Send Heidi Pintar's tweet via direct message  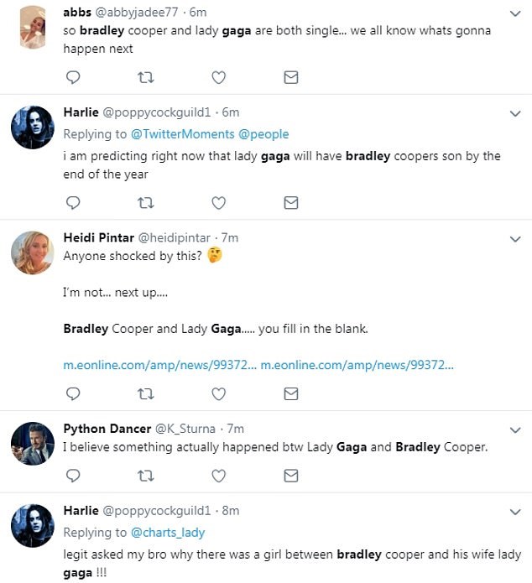[x=290, y=393]
